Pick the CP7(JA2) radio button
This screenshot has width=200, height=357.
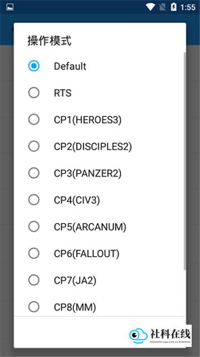(x=34, y=280)
